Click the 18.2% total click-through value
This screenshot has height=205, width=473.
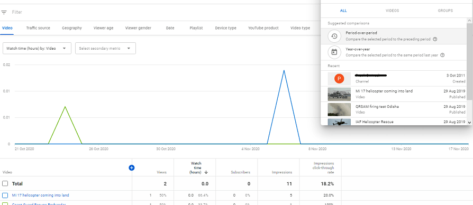point(327,184)
